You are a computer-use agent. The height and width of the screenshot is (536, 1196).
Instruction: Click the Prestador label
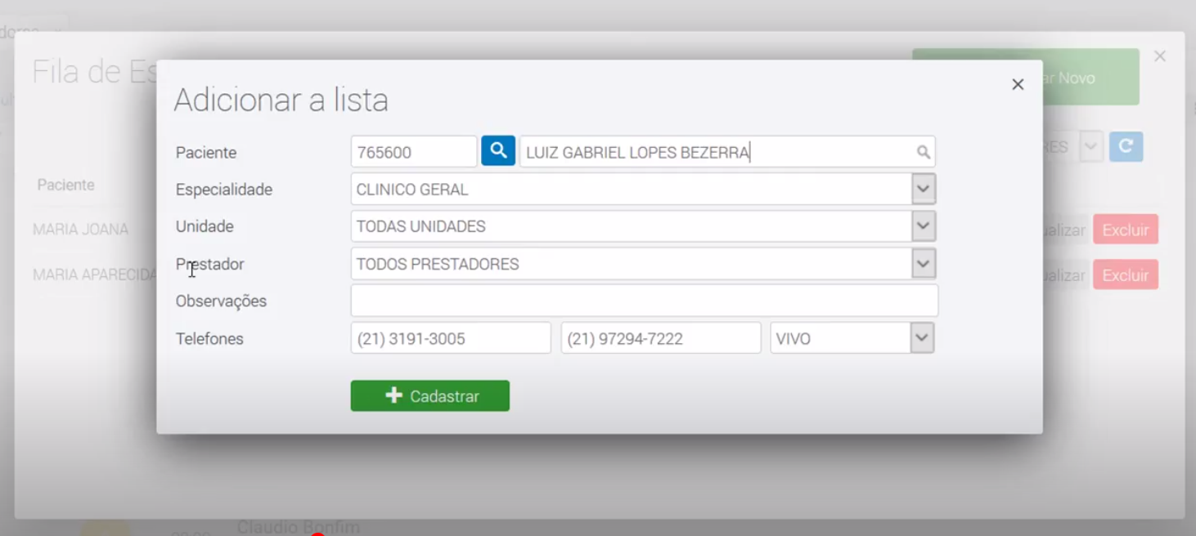click(x=210, y=264)
